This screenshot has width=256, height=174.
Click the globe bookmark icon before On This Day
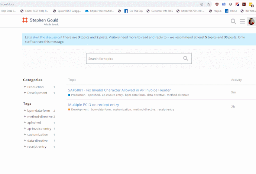click(x=119, y=11)
